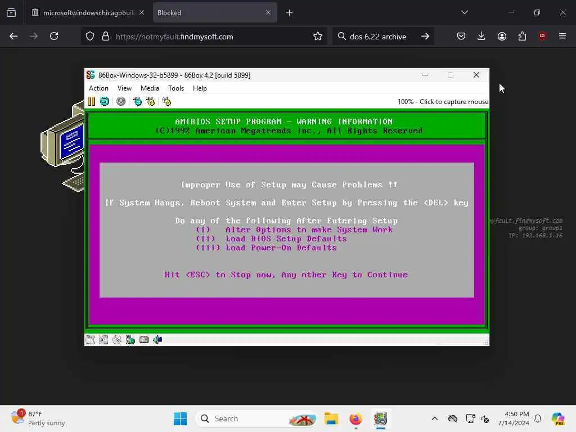The width and height of the screenshot is (576, 432).
Task: Open Copilot preview from taskbar
Action: coord(557,418)
